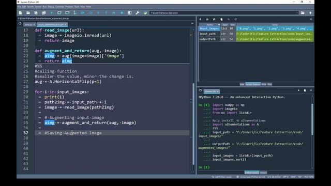Click the editor vertical scrollbar

193,124
